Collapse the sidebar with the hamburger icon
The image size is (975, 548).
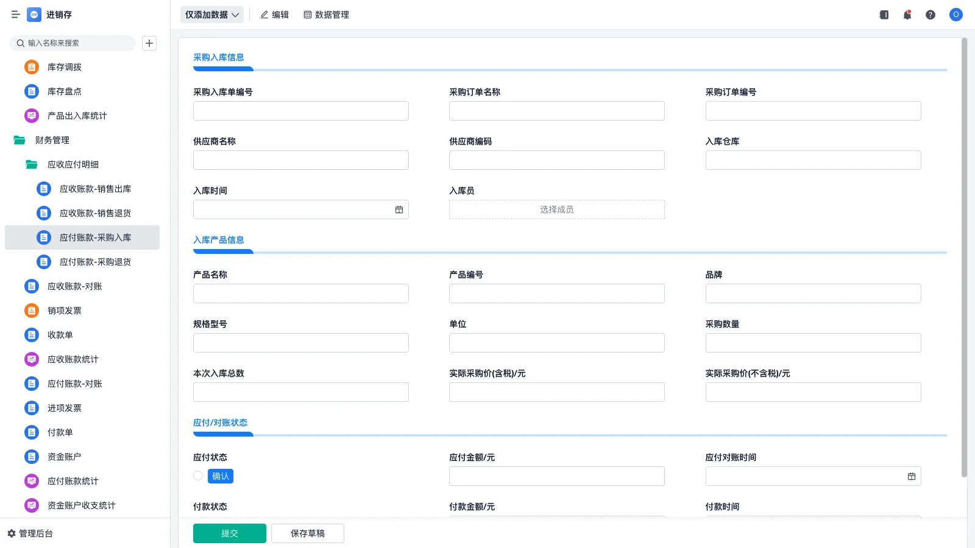coord(15,15)
